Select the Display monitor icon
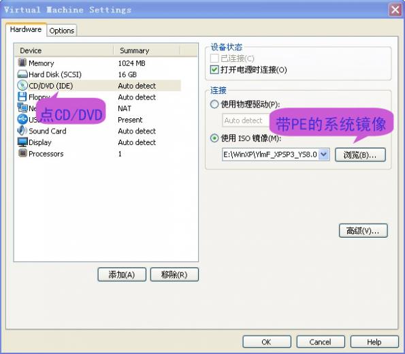This screenshot has width=405, height=354. (22, 142)
